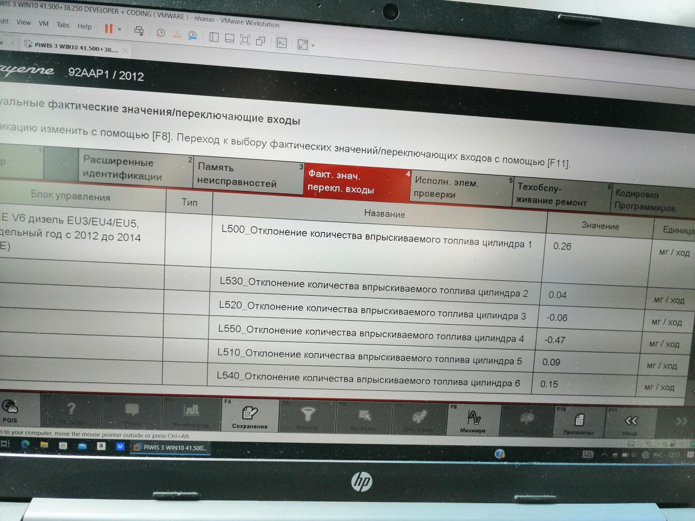The image size is (695, 521).
Task: Click the VMware take snapshot clock icon
Action: click(160, 32)
